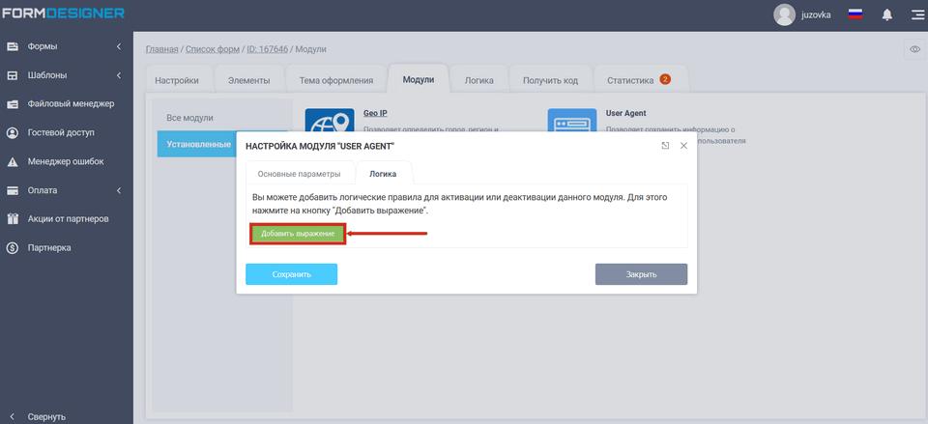Go to Список форм breadcrumb link
This screenshot has width=928, height=424.
point(212,48)
